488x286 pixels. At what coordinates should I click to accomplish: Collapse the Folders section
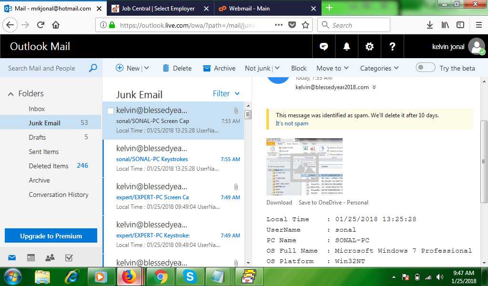(10, 94)
